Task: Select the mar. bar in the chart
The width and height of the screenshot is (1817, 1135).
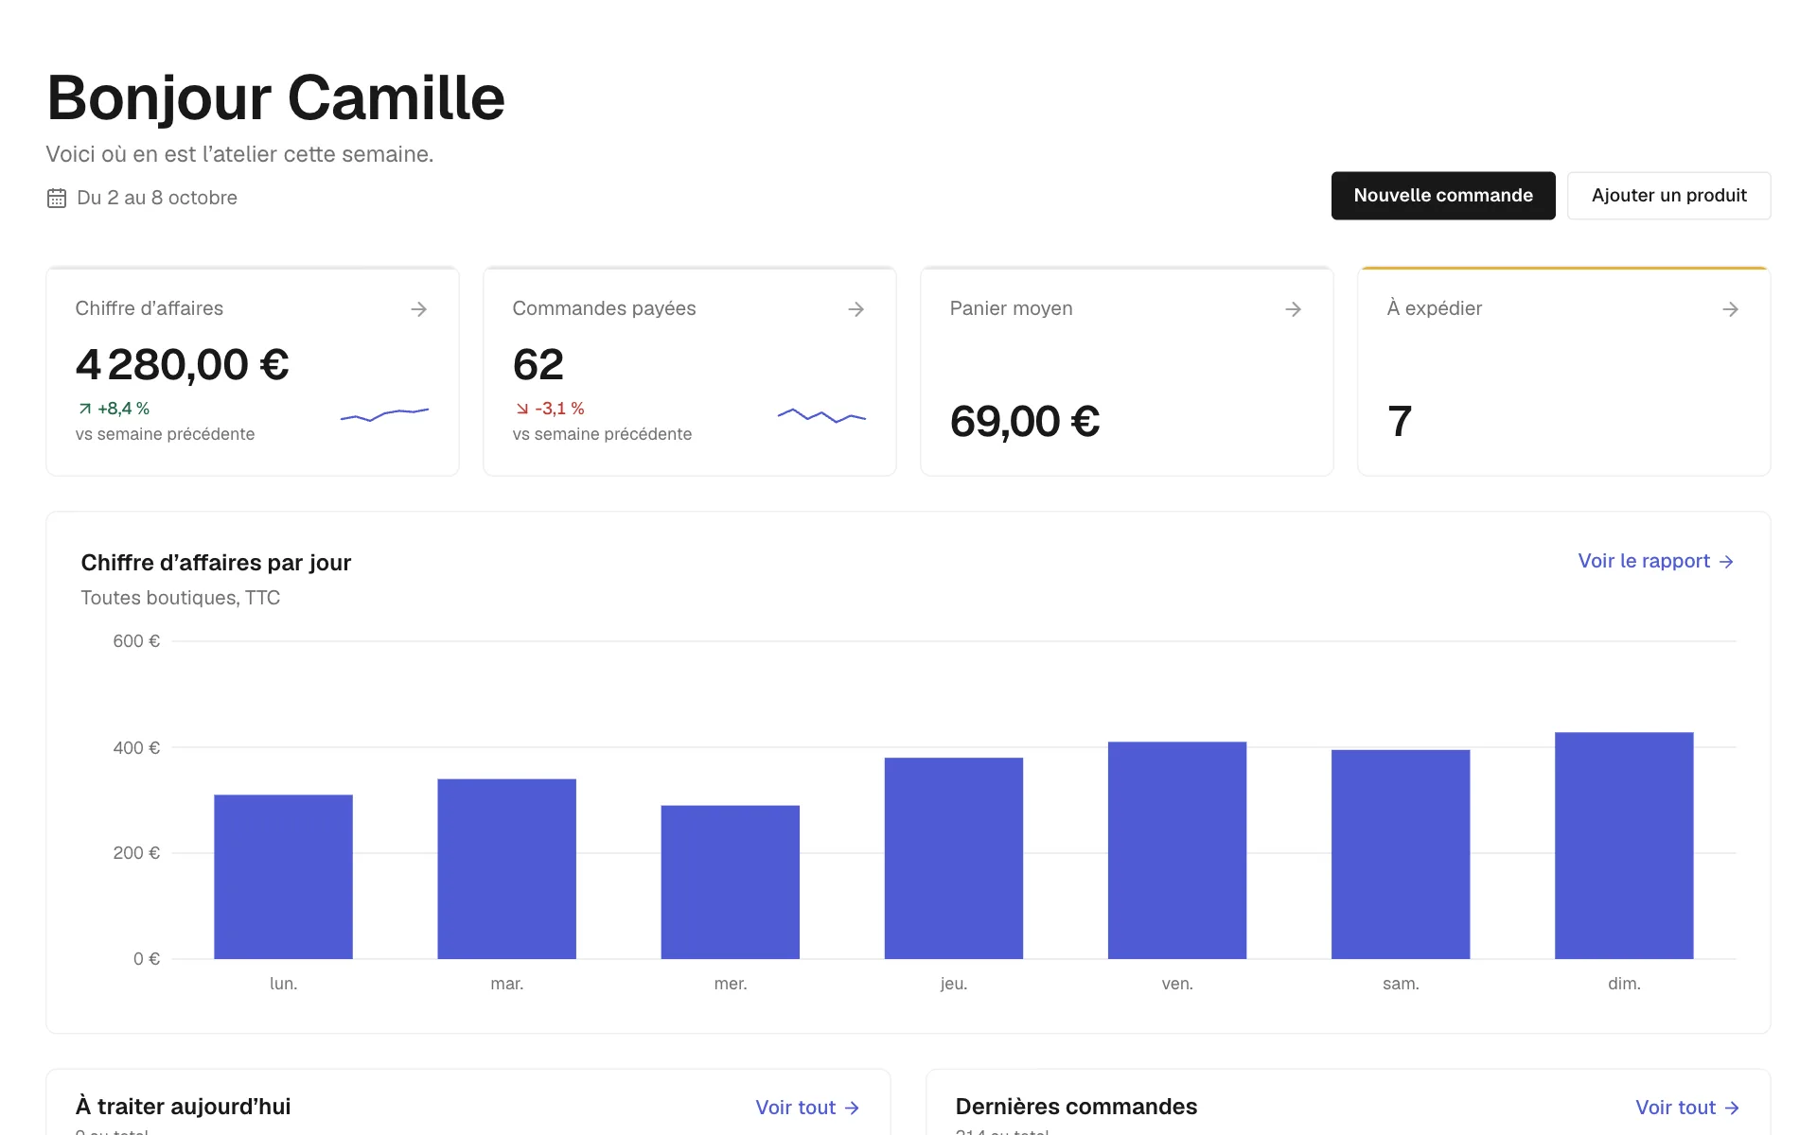Action: click(x=506, y=869)
